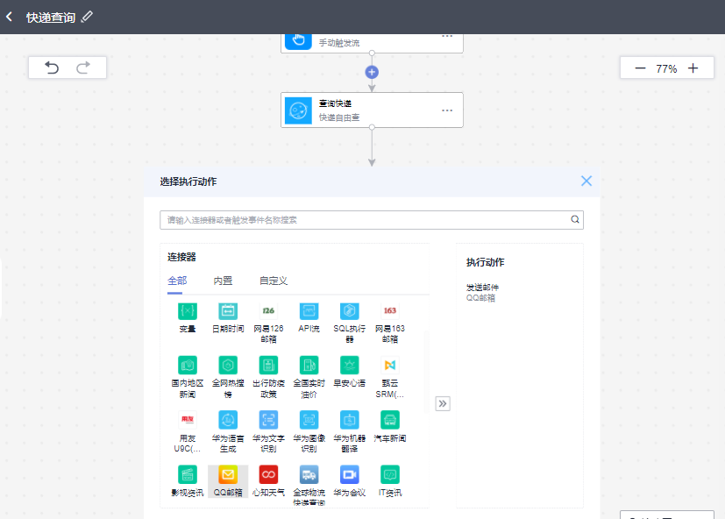The image size is (725, 519).
Task: Undo the last change
Action: (52, 68)
